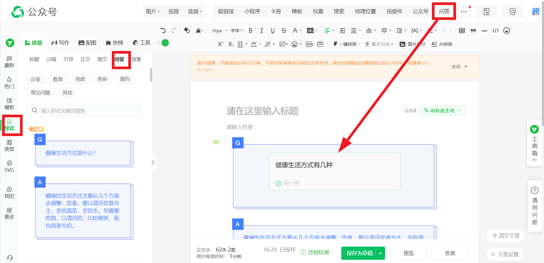Click the 保存为草稿 button
This screenshot has width=544, height=263.
pyautogui.click(x=359, y=253)
